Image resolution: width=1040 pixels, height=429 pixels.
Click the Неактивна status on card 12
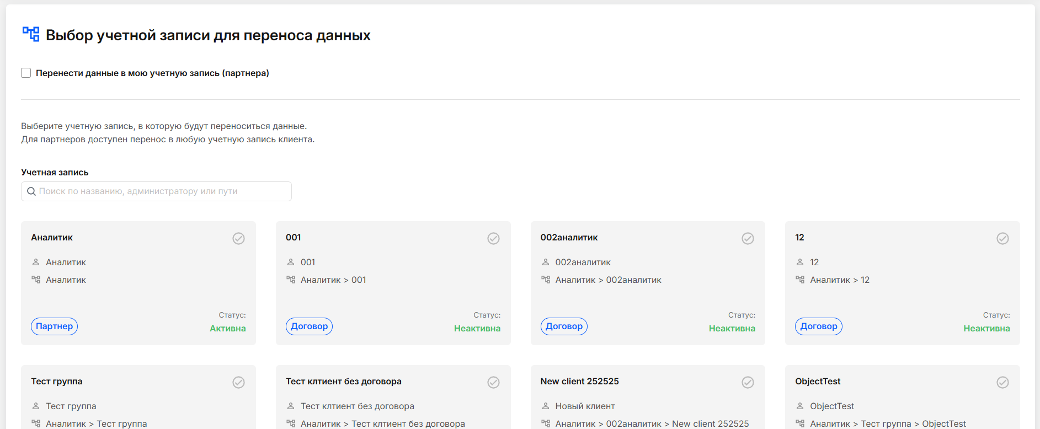click(x=986, y=328)
